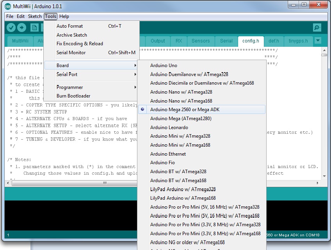
Task: Switch to the tinygps.h tab
Action: click(x=298, y=41)
